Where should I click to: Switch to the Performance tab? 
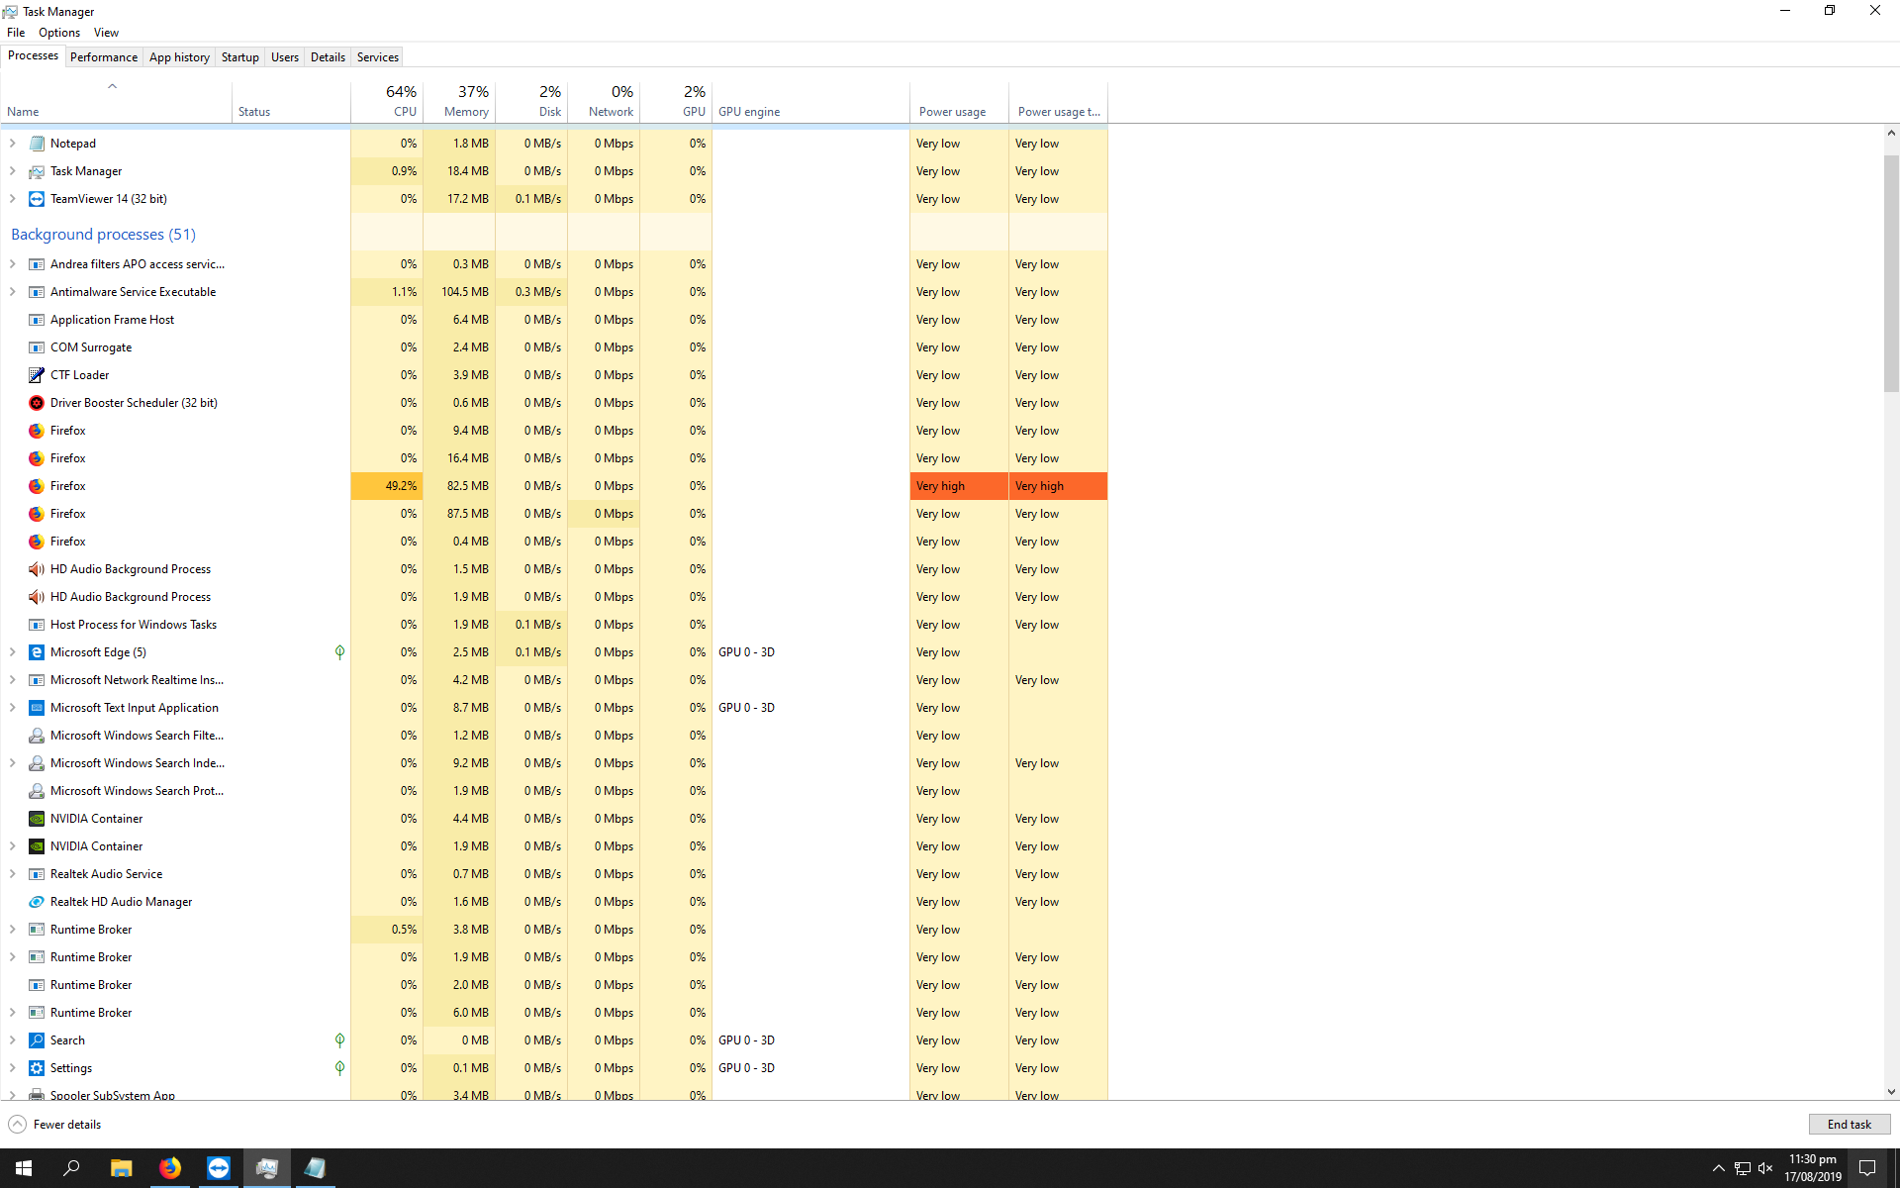click(104, 57)
